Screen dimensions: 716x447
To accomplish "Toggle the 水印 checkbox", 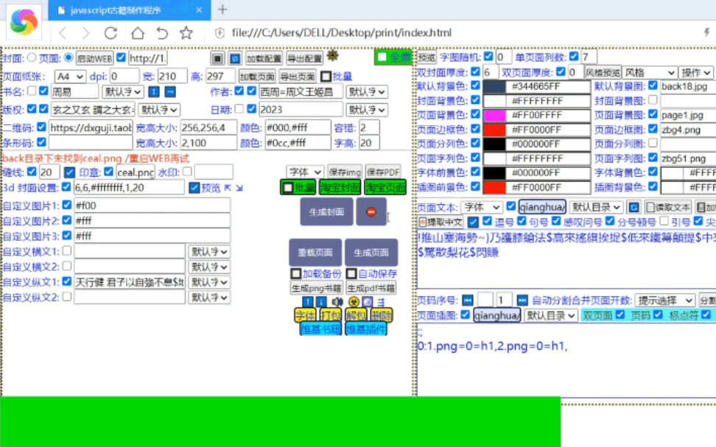I will [187, 172].
